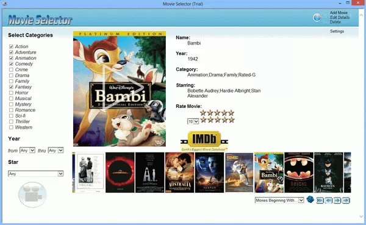Open the rating number dropdown
Image resolution: width=366 pixels, height=225 pixels.
193,121
